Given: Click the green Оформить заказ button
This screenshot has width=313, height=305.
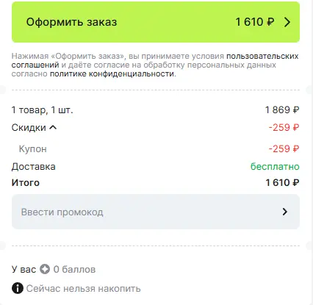Looking at the screenshot, I should click(x=156, y=22).
